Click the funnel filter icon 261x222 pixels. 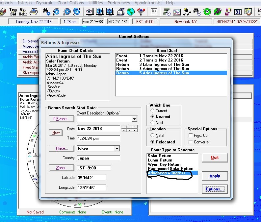coord(141,12)
